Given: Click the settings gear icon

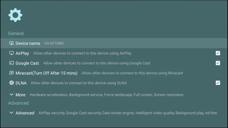Looking at the screenshot, I should (15, 15).
